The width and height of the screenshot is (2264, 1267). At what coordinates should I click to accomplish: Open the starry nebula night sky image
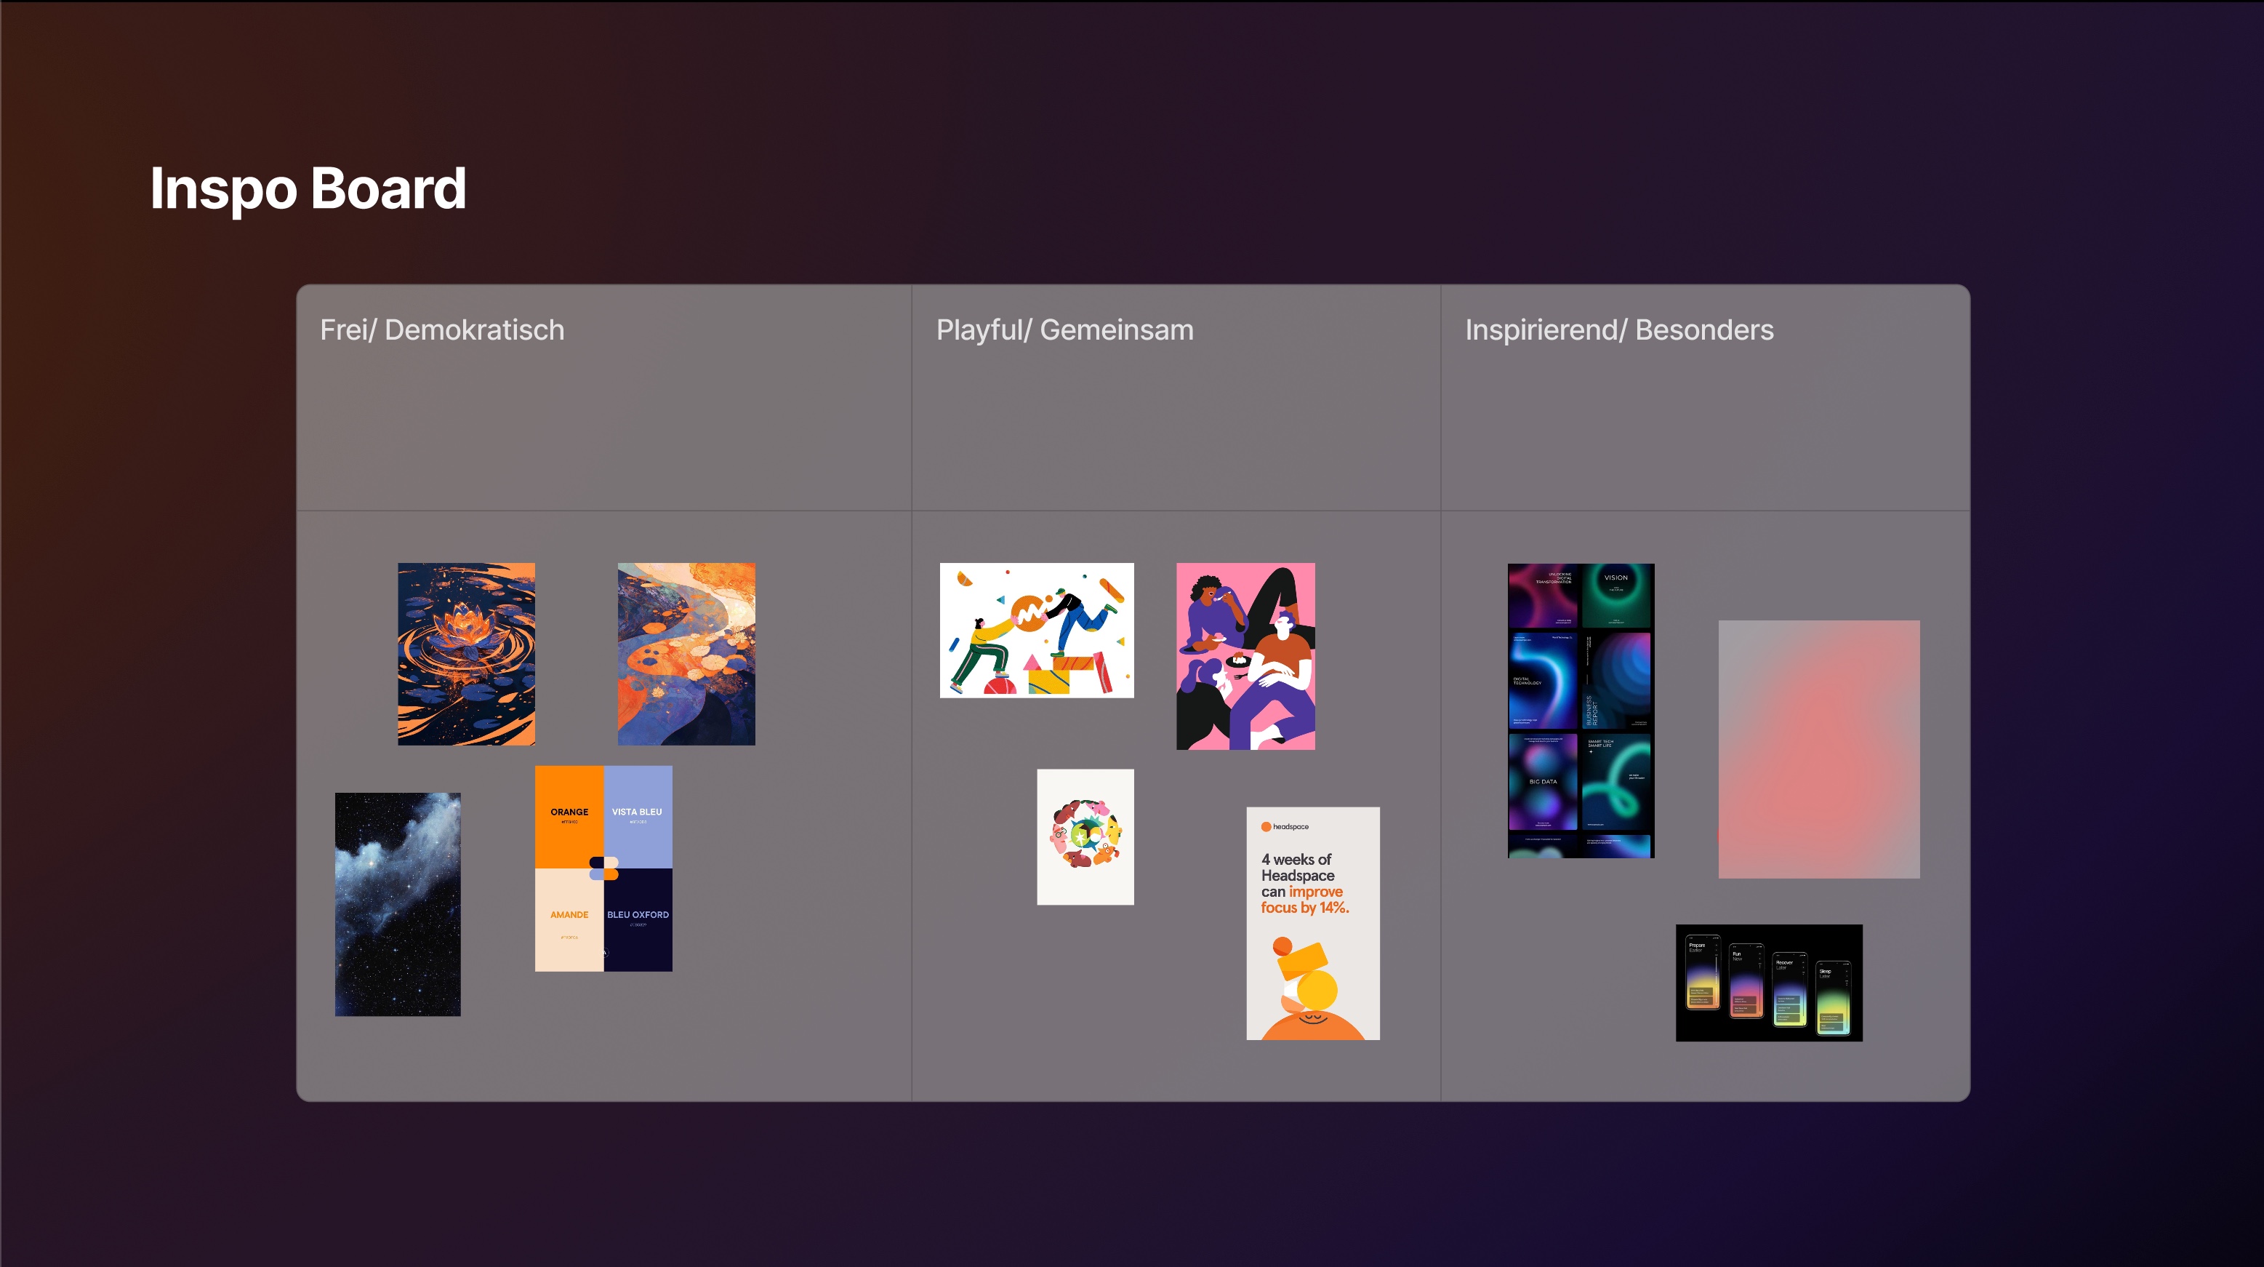click(397, 904)
